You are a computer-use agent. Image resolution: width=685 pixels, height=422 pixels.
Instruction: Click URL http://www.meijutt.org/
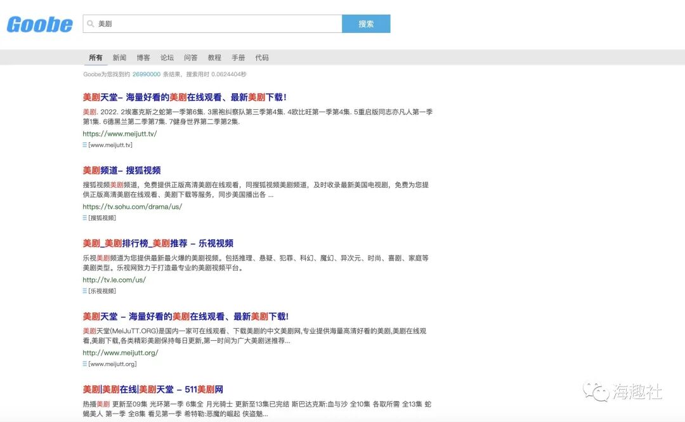(121, 353)
